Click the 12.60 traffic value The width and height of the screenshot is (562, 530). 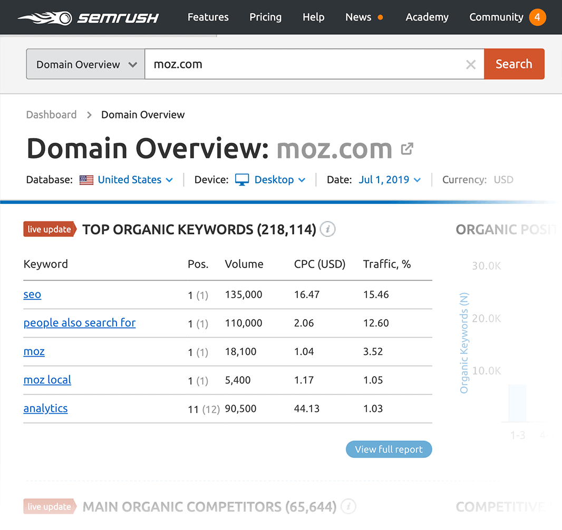click(376, 323)
